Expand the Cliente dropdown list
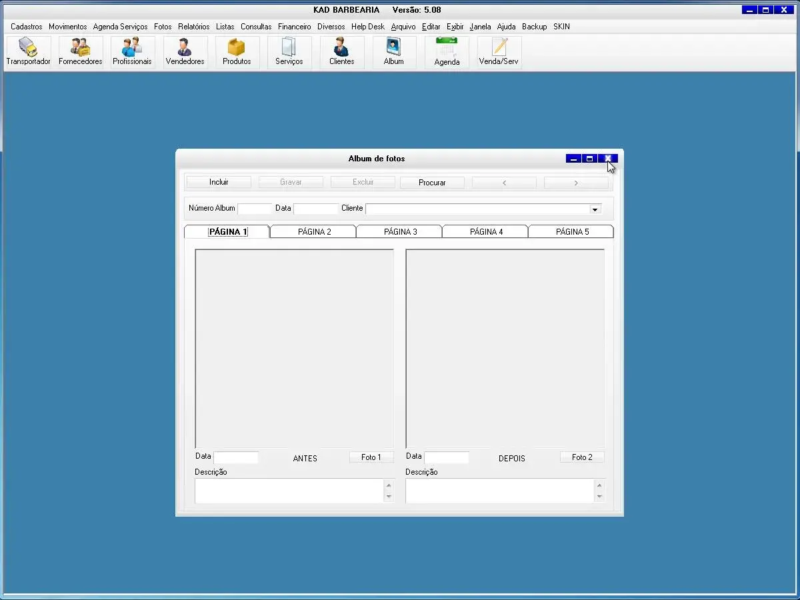The height and width of the screenshot is (600, 800). pos(594,209)
